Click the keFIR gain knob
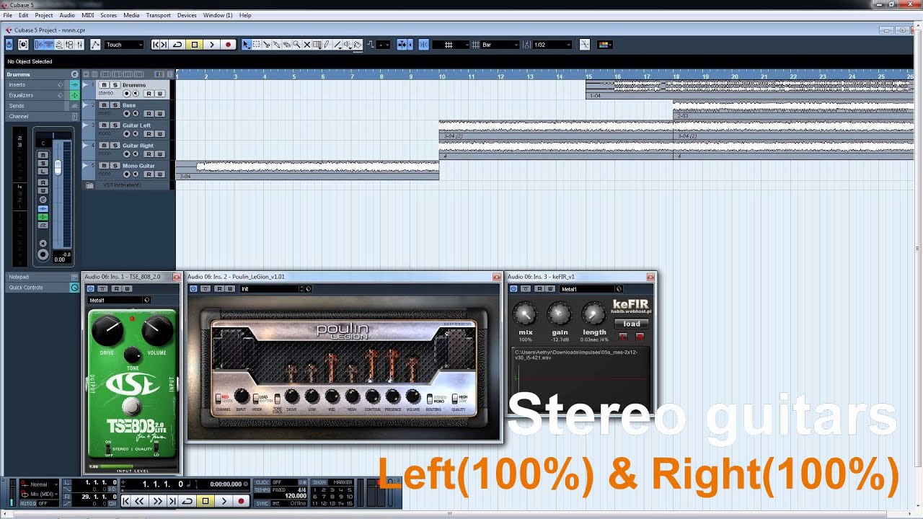Viewport: 923px width, 519px height. 560,314
